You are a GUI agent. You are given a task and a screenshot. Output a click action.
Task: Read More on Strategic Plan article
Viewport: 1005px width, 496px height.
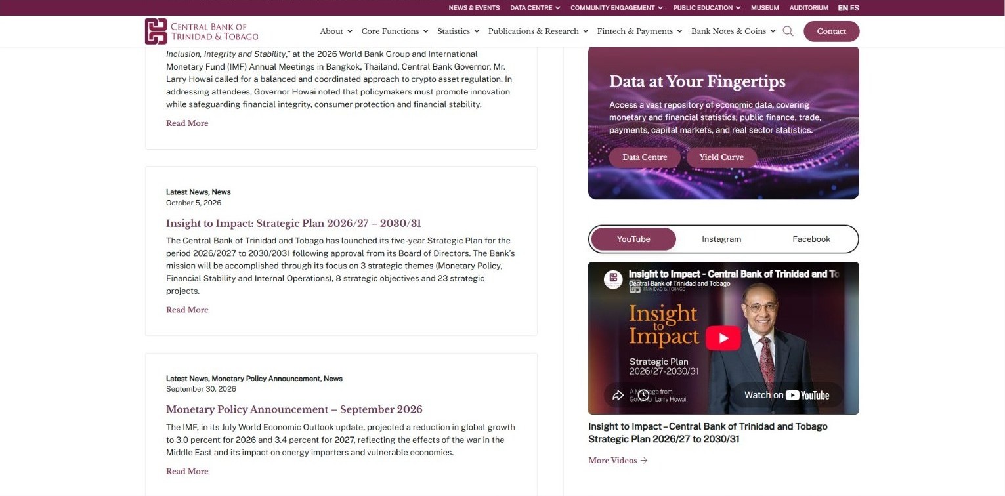coord(187,310)
